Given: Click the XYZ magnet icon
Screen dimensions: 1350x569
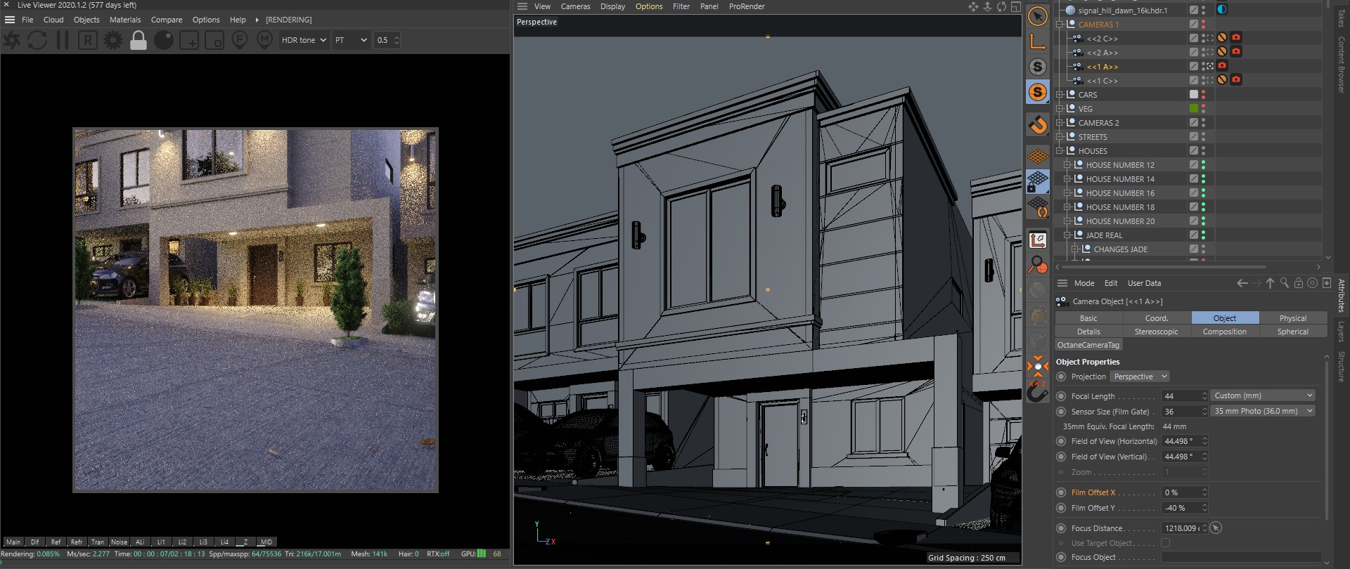Looking at the screenshot, I should (1038, 391).
